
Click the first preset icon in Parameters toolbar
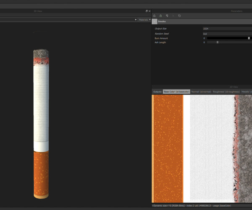[155, 16]
